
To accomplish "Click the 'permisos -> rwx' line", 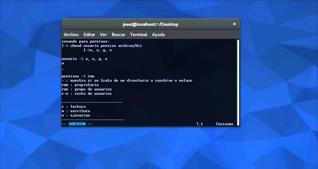I will [x=78, y=76].
